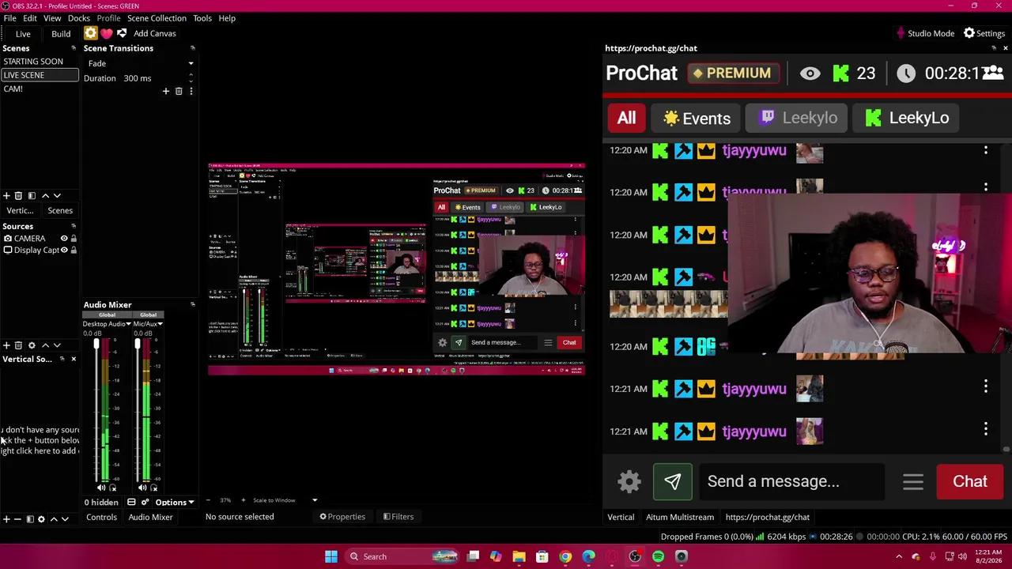Viewport: 1012px width, 569px height.
Task: Open the Tools menu
Action: [202, 18]
